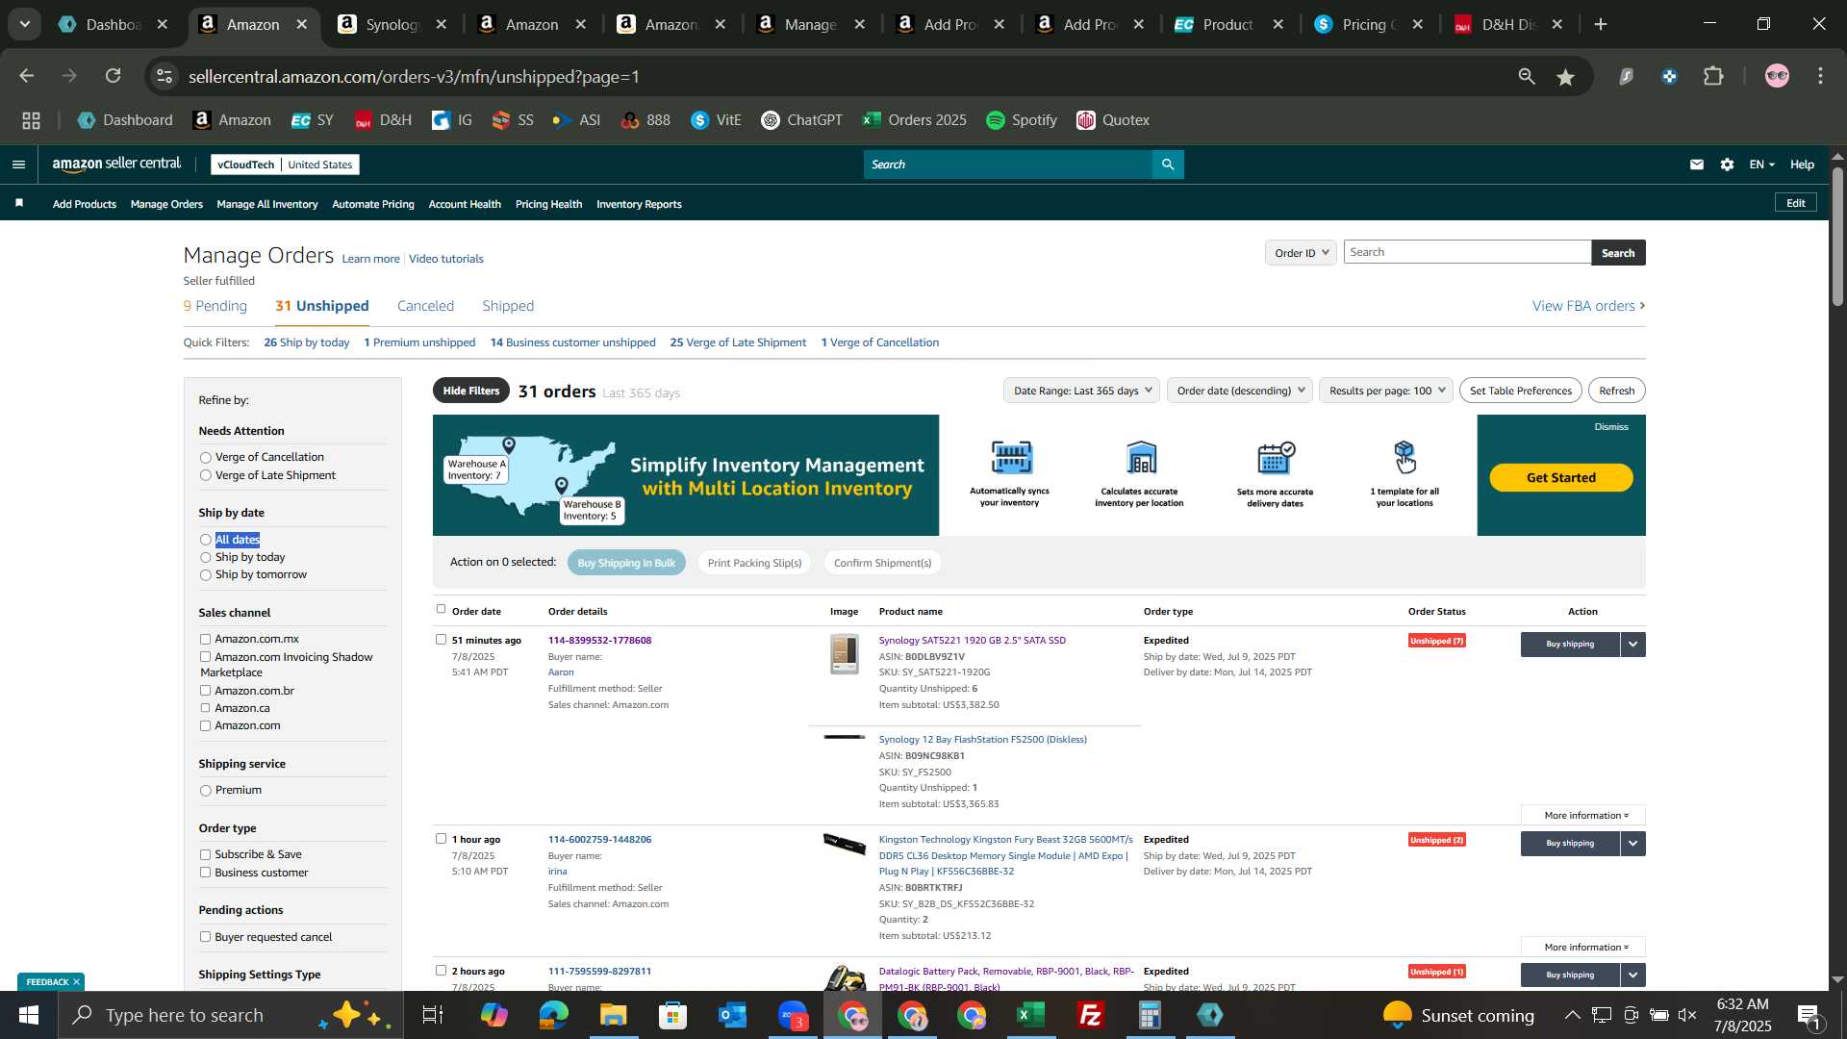Launch Excel from the taskbar
Viewport: 1847px width, 1039px height.
pyautogui.click(x=1031, y=1015)
